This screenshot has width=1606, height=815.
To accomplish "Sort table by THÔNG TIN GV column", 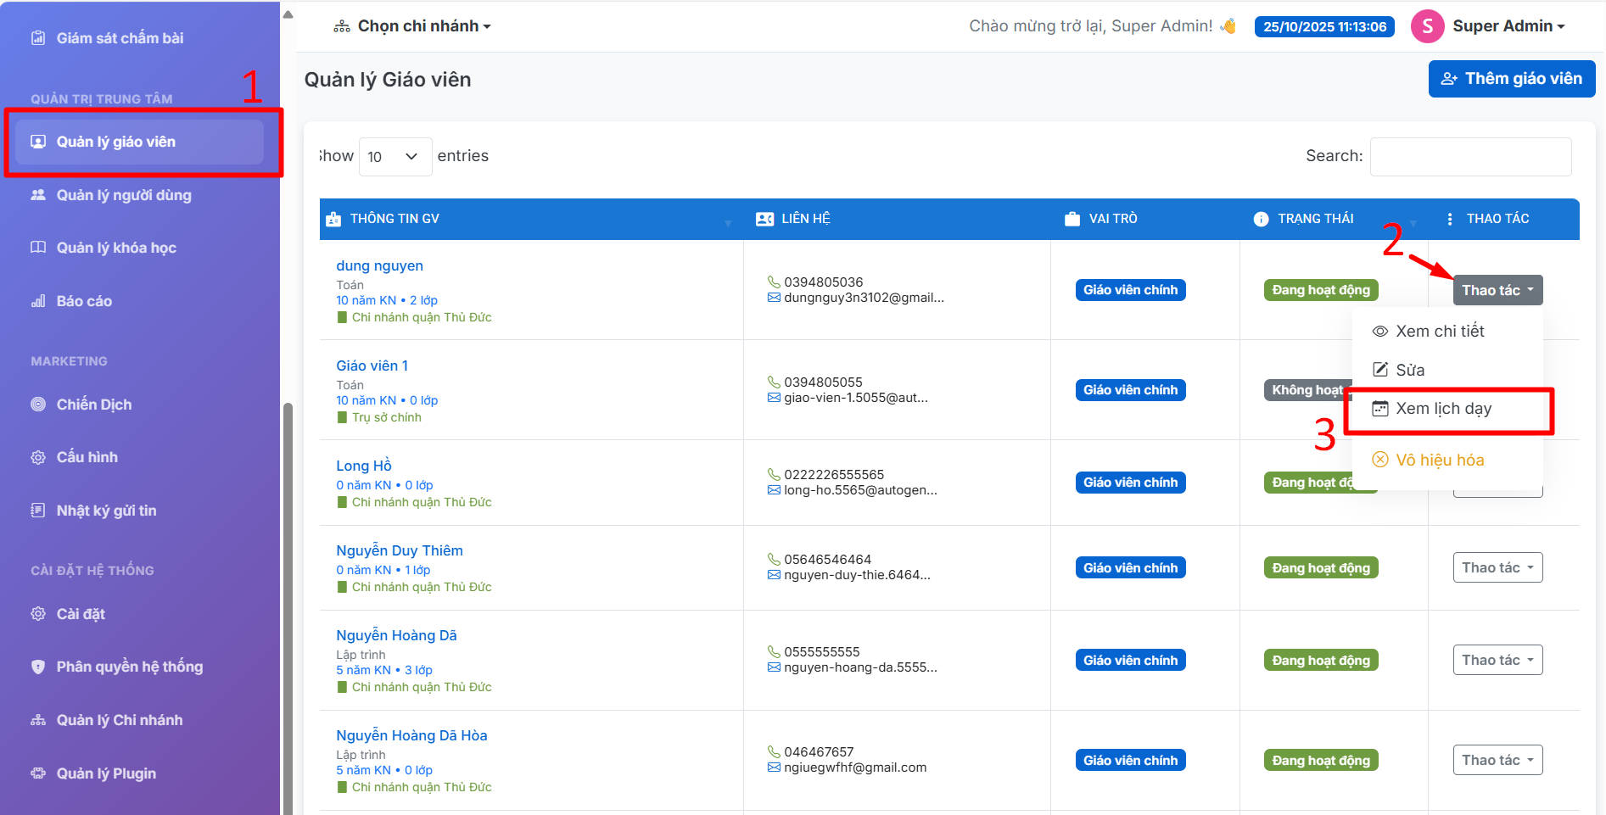I will (x=395, y=219).
